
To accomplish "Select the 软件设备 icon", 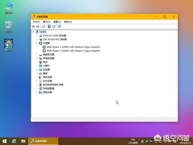I will pyautogui.click(x=40, y=81).
